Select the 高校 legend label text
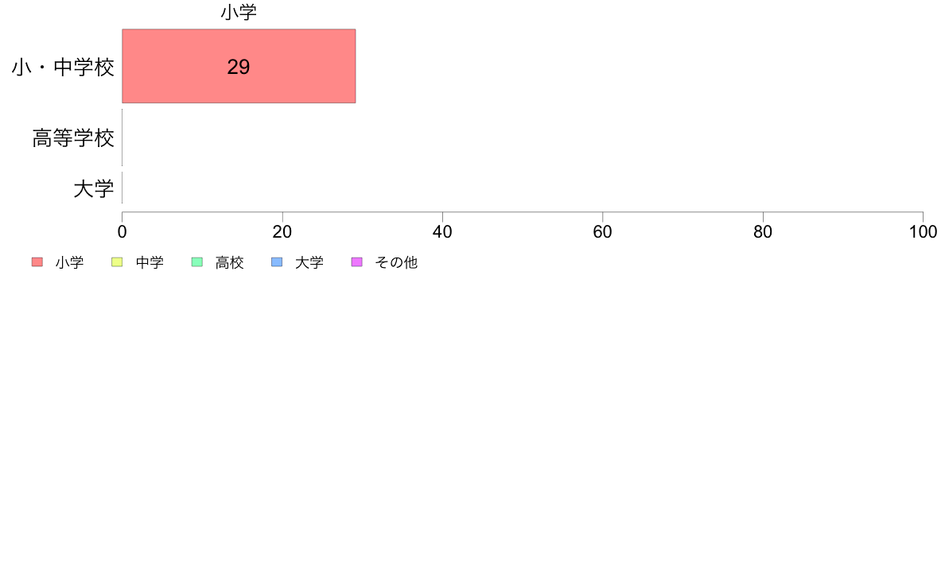 pyautogui.click(x=230, y=262)
